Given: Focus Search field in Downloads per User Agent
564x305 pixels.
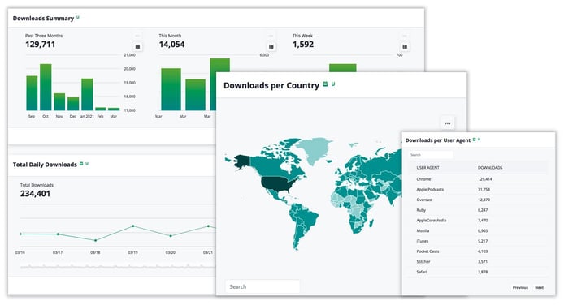Looking at the screenshot, I should pyautogui.click(x=431, y=155).
